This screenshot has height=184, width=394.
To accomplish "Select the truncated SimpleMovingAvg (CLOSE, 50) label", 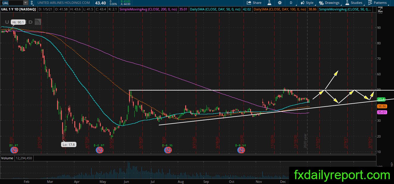I will [x=345, y=10].
